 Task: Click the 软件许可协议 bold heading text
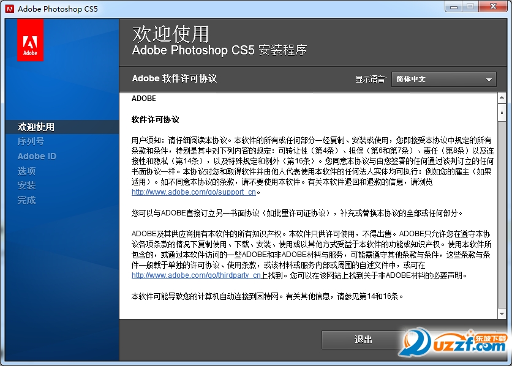point(155,120)
